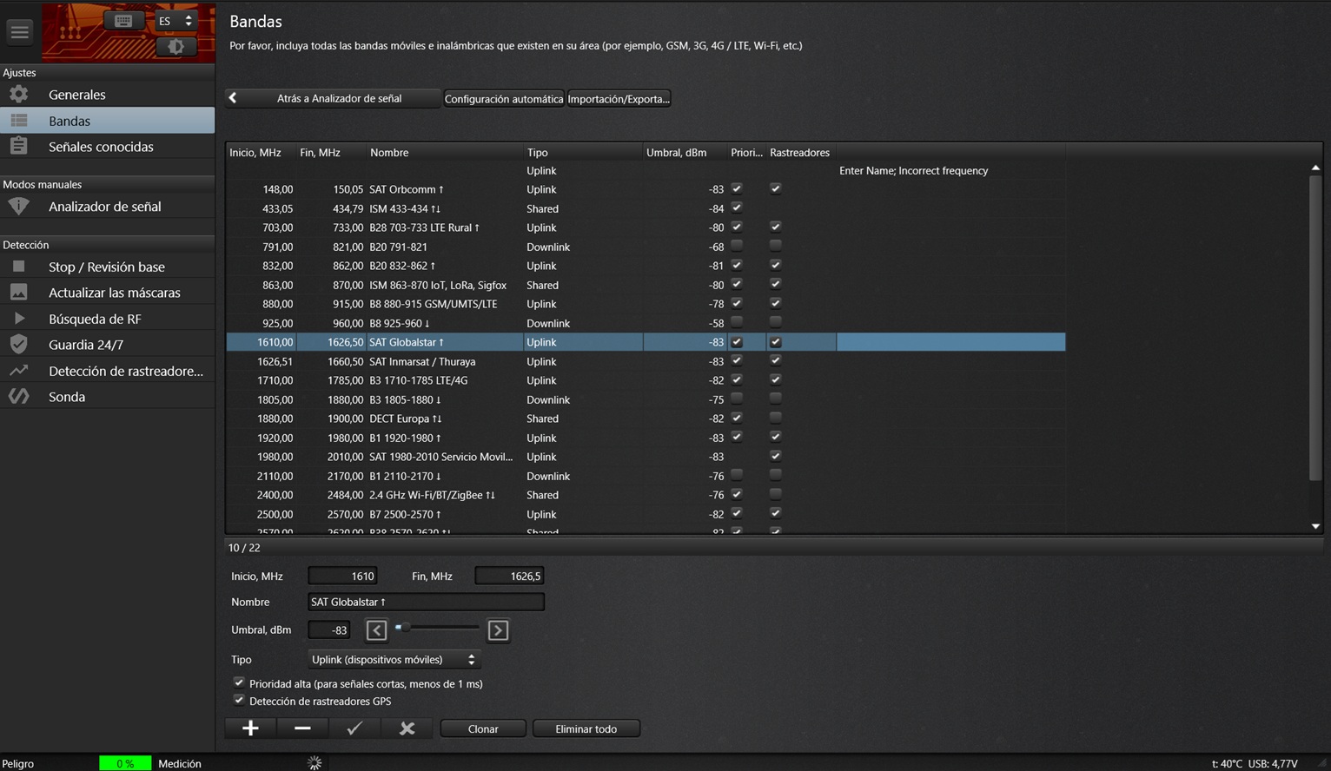Toggle priority checkbox for B20 791-821 row
The height and width of the screenshot is (771, 1331).
pyautogui.click(x=737, y=246)
